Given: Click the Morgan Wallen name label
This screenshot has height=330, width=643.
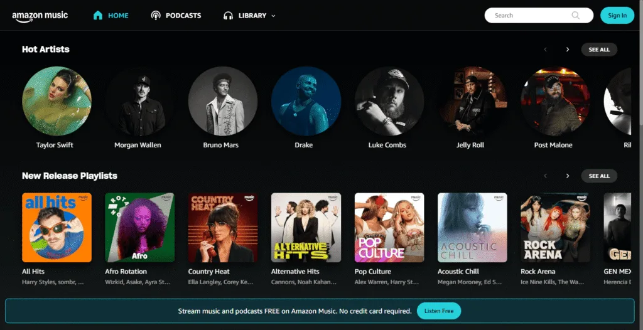Looking at the screenshot, I should pyautogui.click(x=138, y=145).
